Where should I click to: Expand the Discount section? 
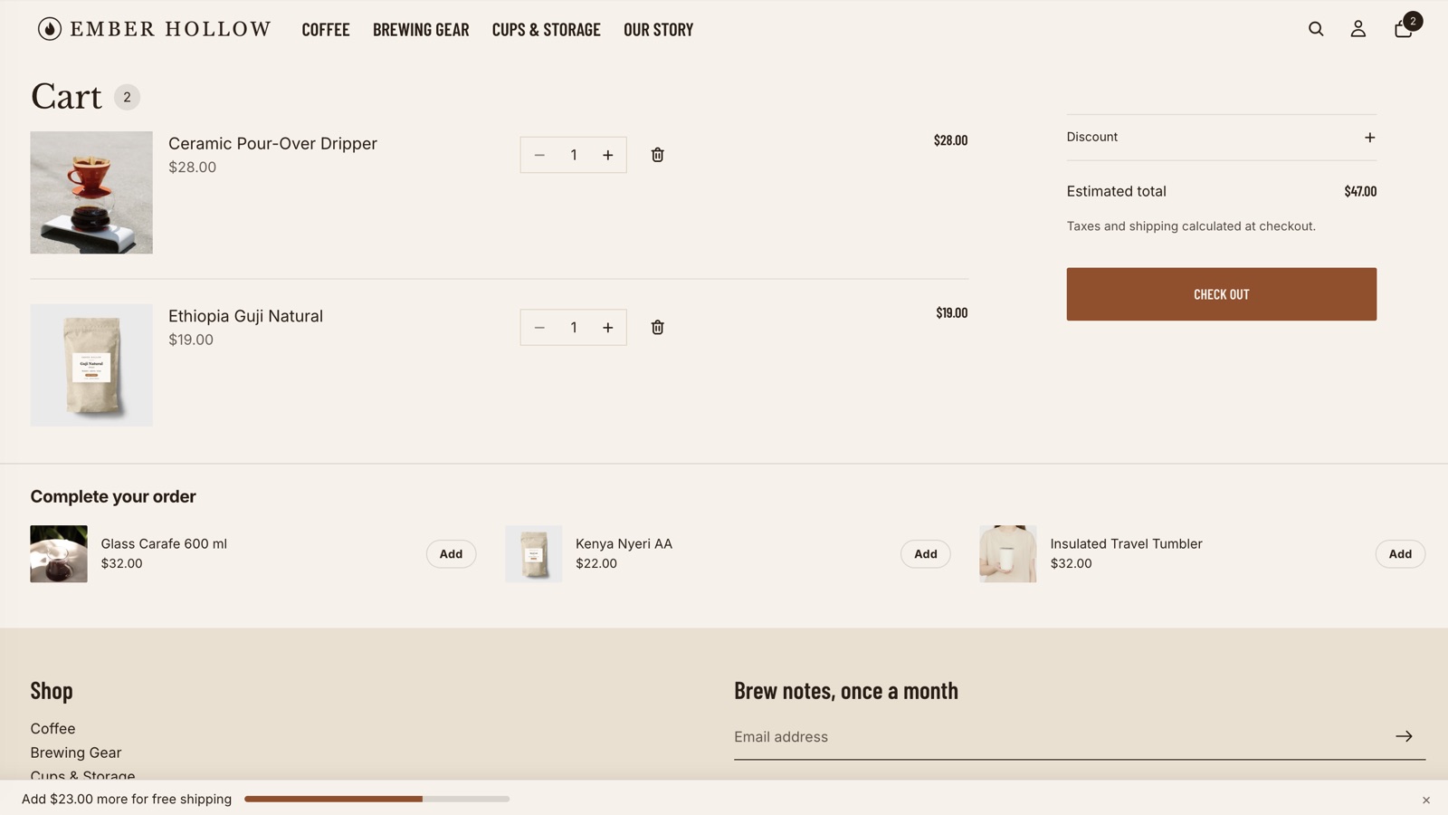[x=1222, y=137]
